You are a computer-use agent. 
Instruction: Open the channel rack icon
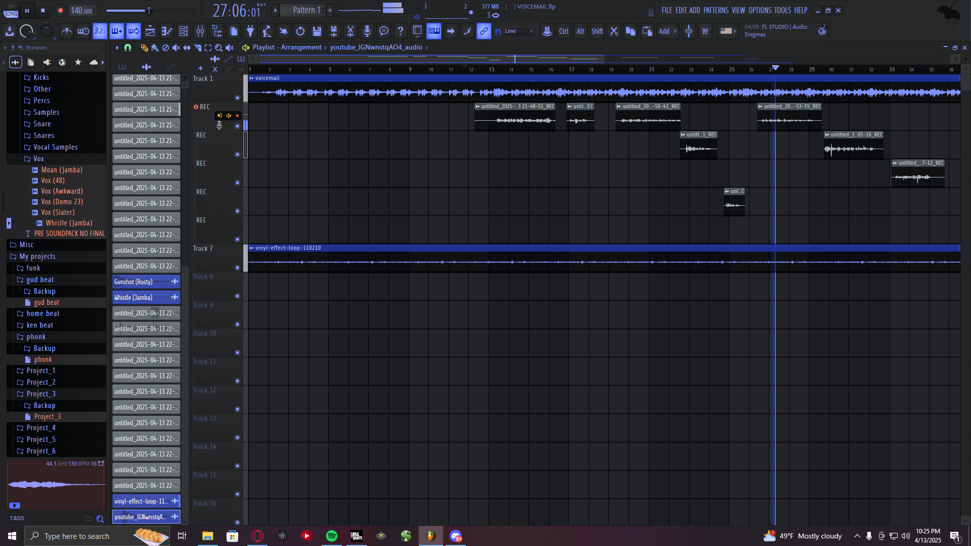tap(184, 31)
